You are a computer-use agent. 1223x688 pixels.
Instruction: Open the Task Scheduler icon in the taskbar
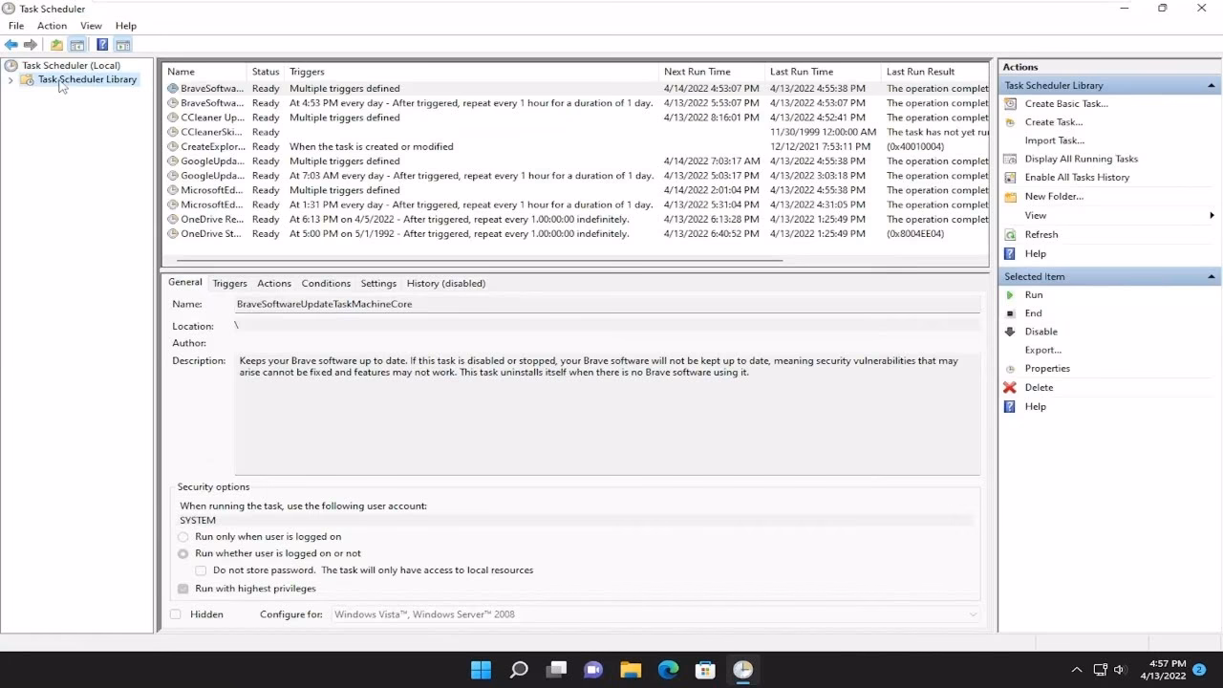click(x=742, y=669)
